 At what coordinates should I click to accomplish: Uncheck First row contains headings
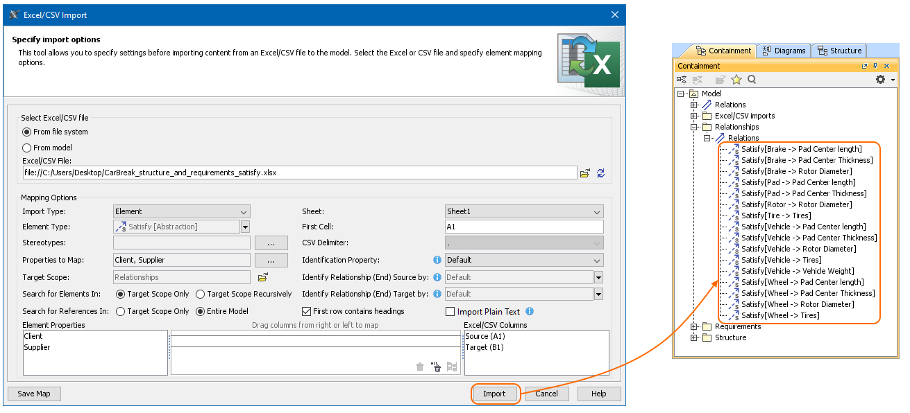point(307,312)
